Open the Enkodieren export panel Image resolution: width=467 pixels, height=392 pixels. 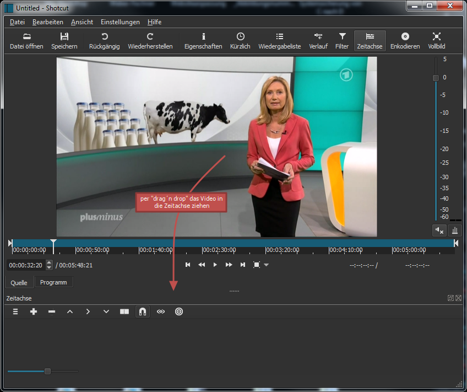click(405, 40)
